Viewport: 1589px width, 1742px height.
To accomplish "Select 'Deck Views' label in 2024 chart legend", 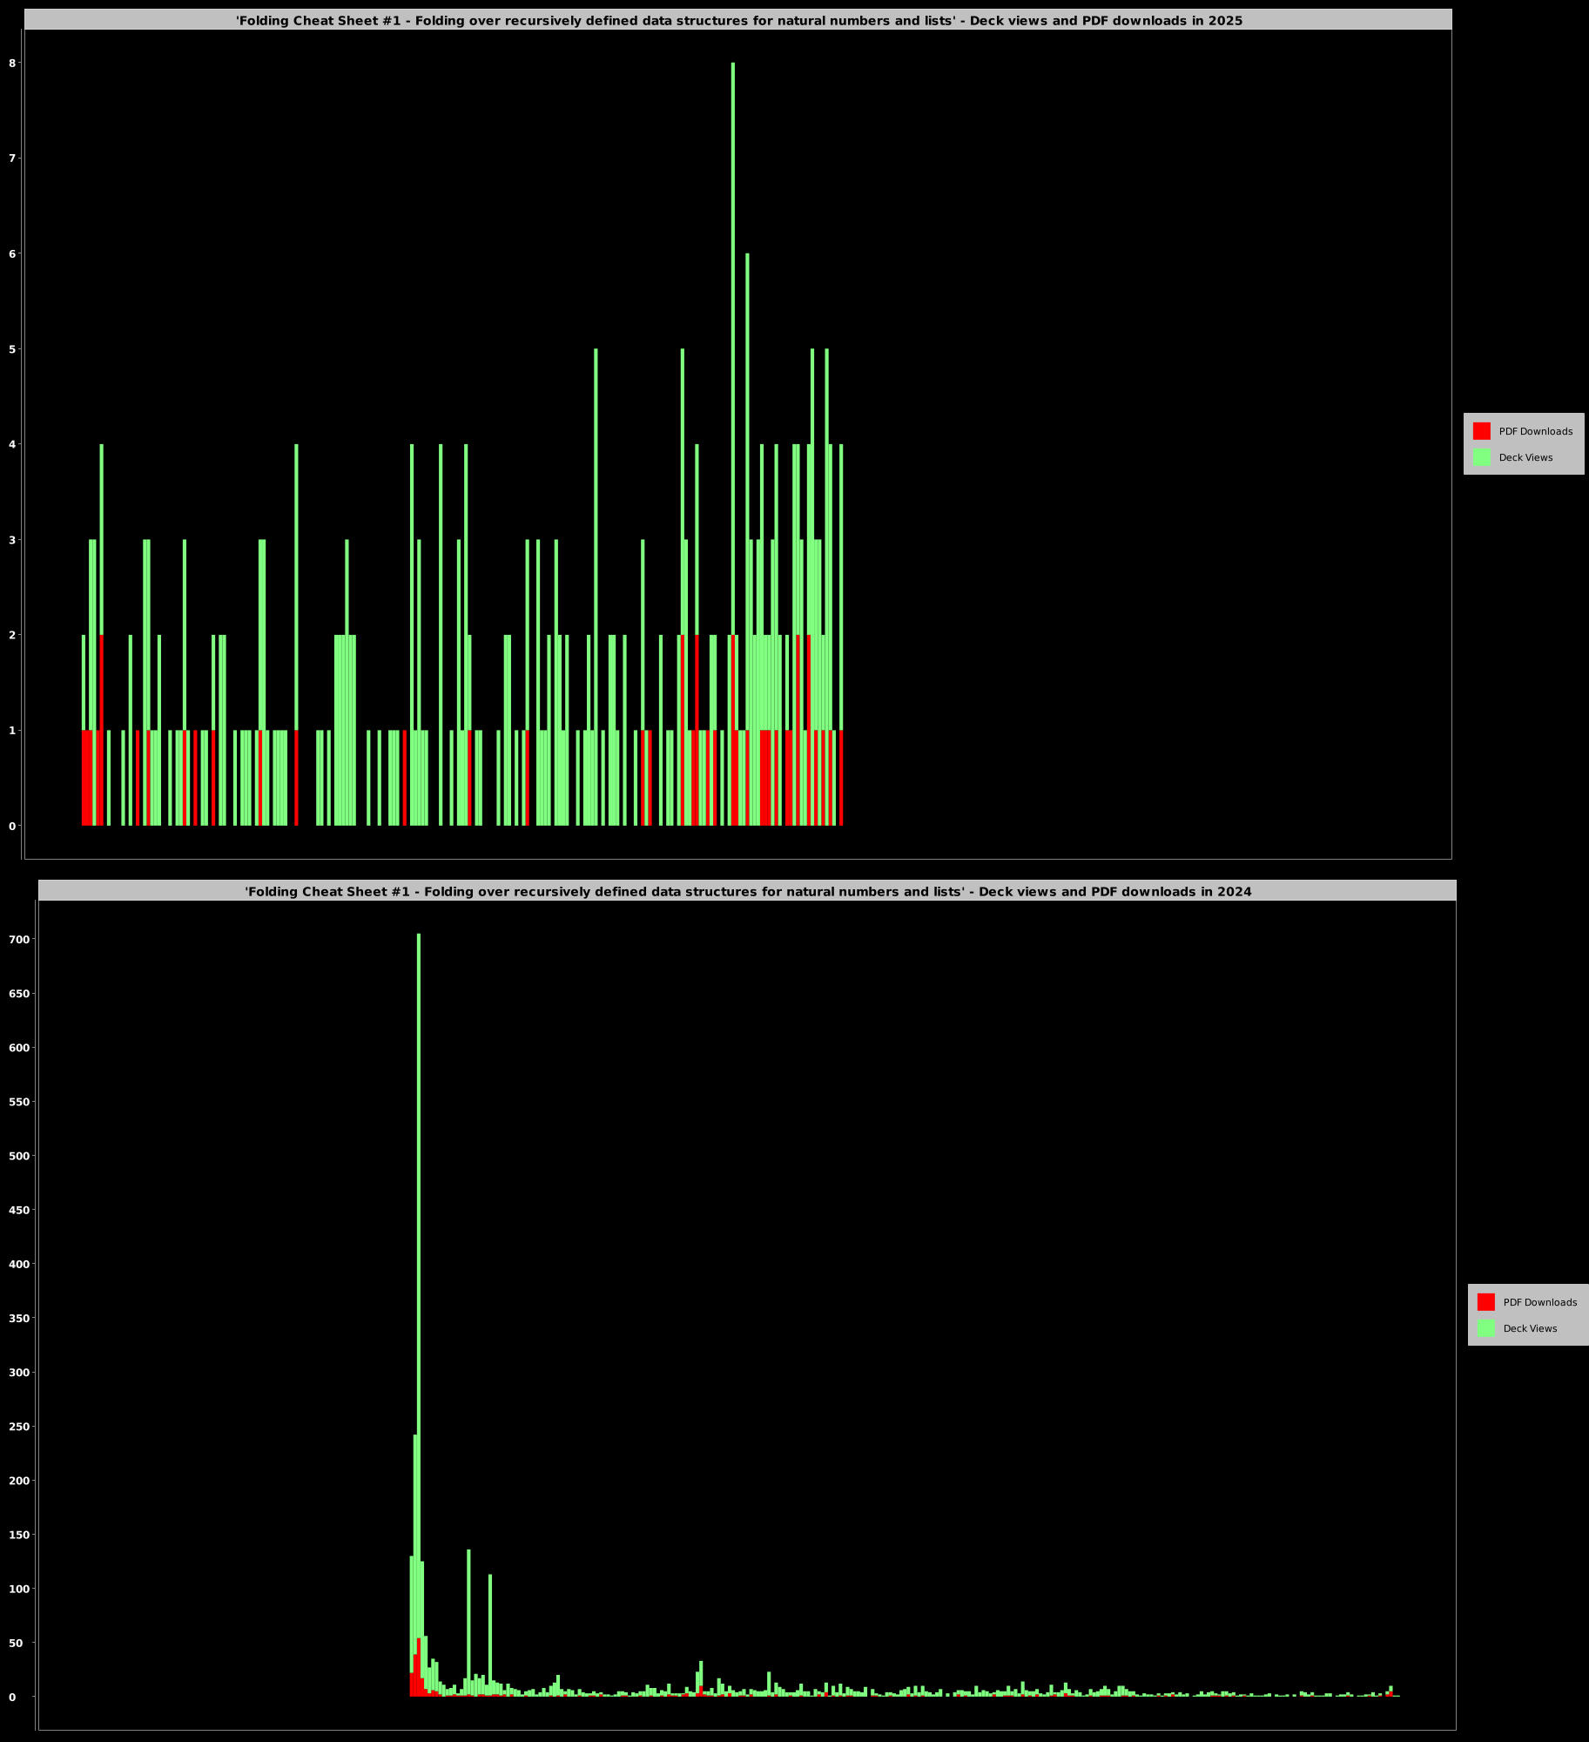I will tap(1530, 1328).
